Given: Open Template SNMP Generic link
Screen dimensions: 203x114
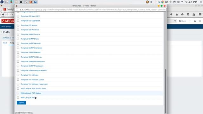Looking at the screenshot, I should [x=31, y=43].
